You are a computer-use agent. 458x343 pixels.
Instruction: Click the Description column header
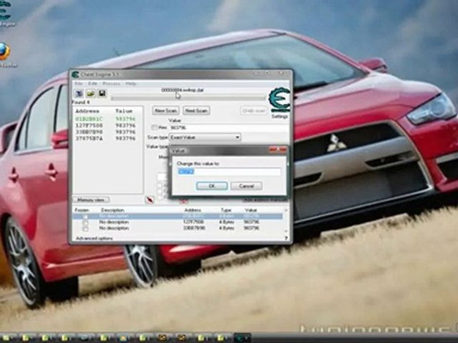[113, 210]
